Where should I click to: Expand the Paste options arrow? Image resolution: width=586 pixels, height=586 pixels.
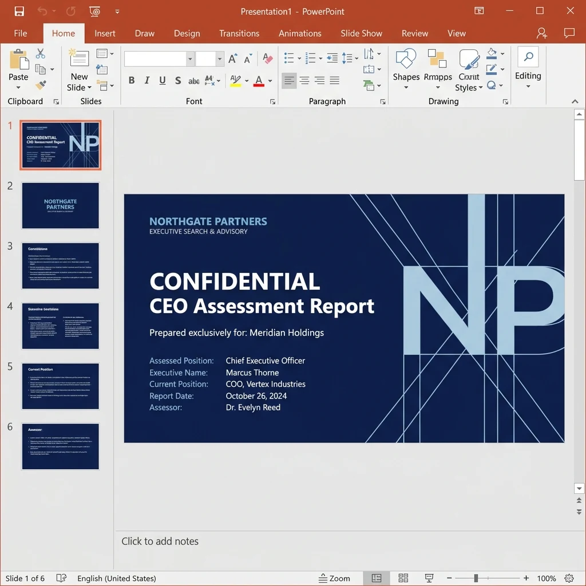pos(18,88)
